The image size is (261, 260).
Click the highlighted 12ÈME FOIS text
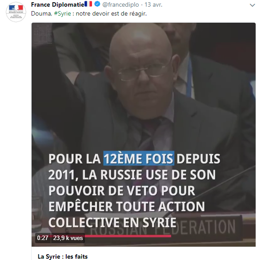[139, 158]
